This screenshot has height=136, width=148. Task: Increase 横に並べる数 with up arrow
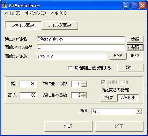click(x=84, y=83)
